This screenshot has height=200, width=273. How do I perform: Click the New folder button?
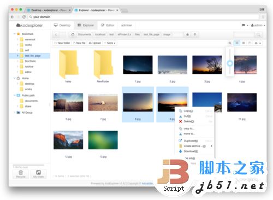(x=62, y=43)
